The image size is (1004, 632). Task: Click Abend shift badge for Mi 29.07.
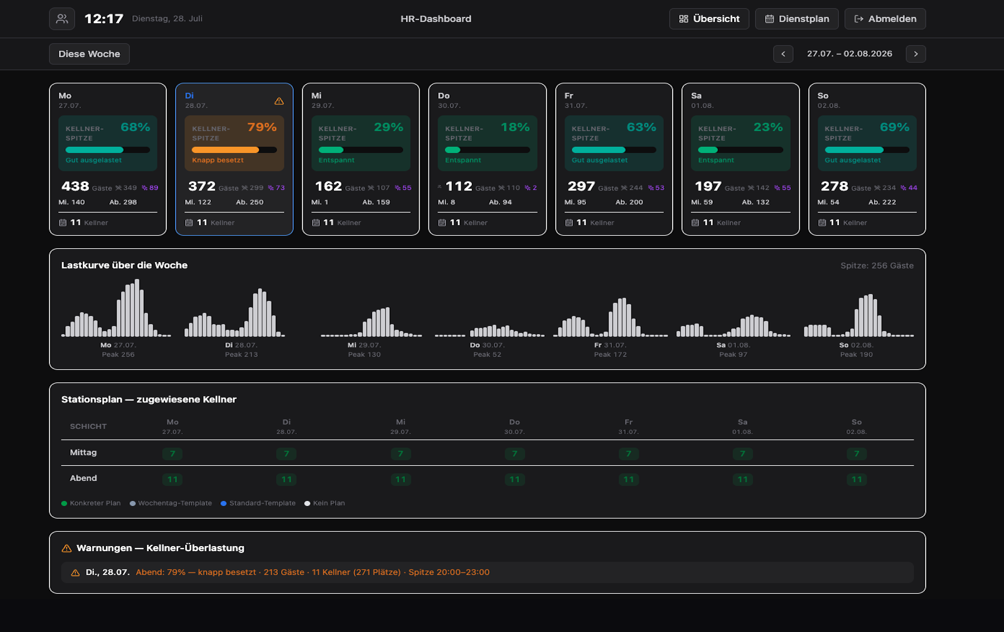point(400,480)
